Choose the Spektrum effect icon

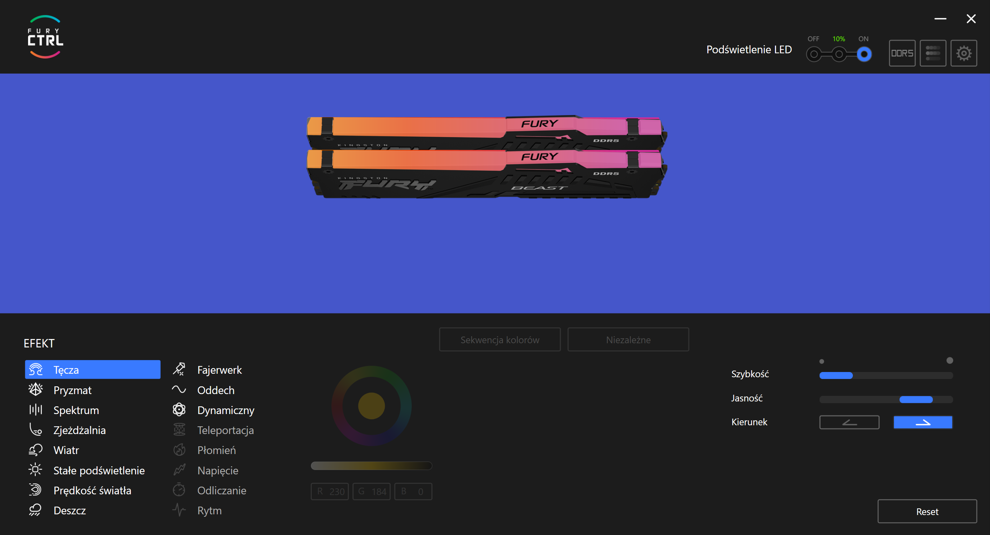[35, 410]
